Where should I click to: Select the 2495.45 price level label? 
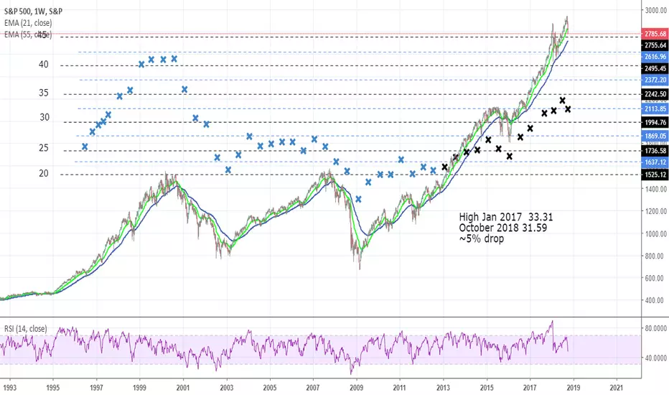[x=655, y=68]
